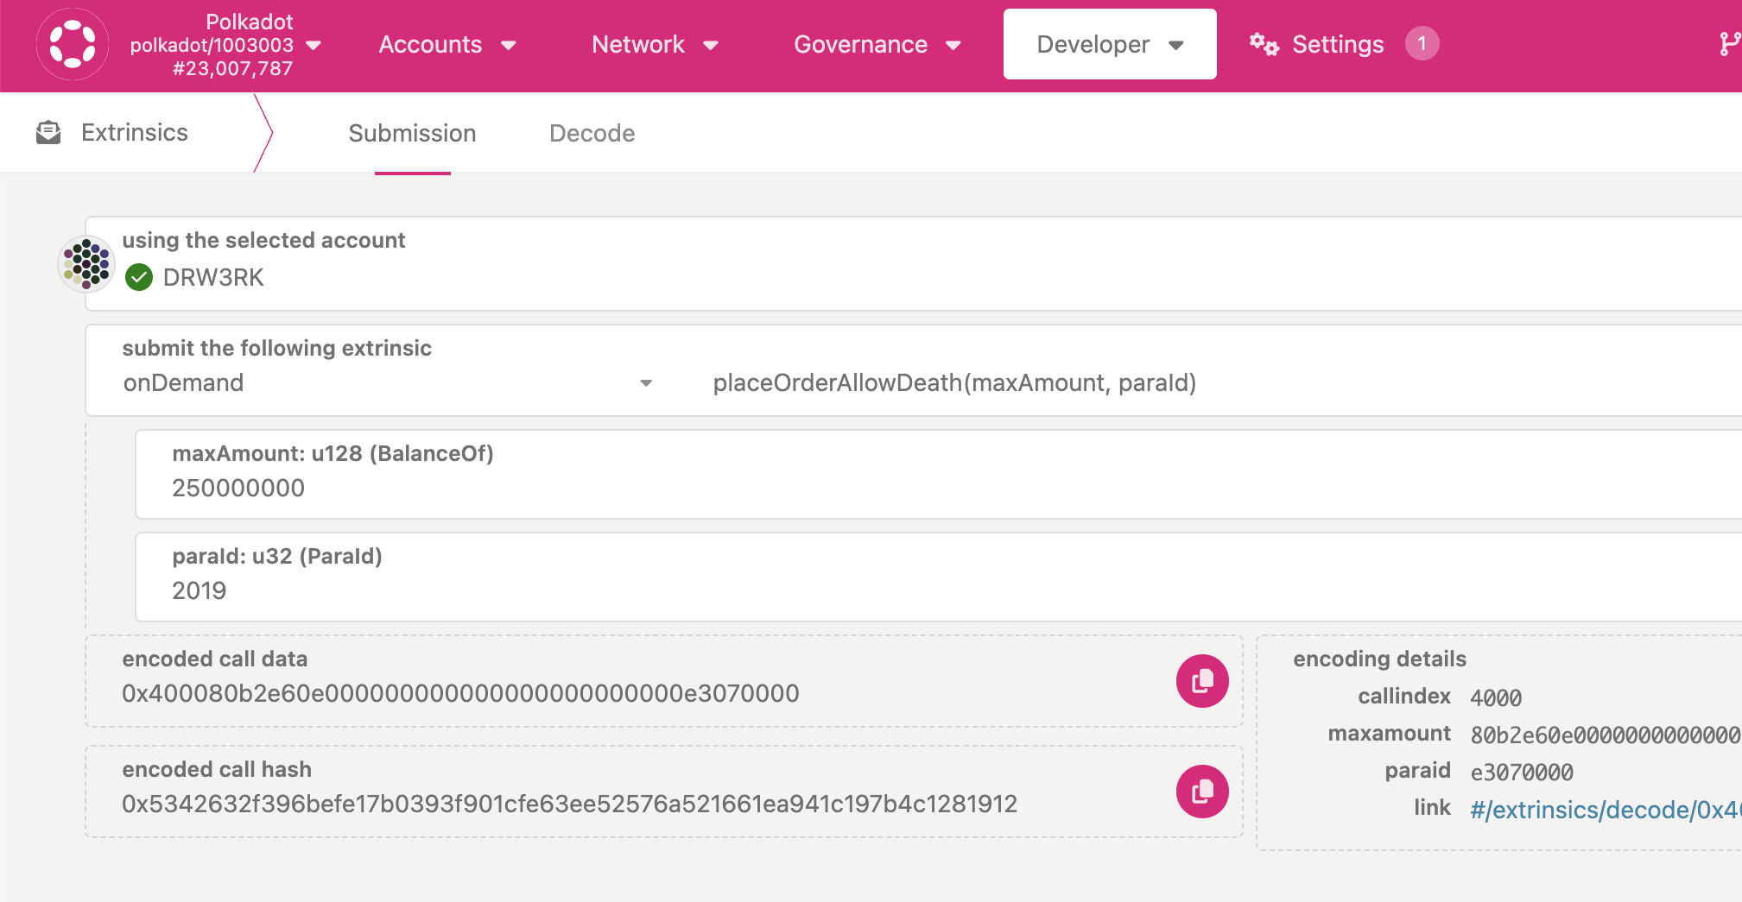This screenshot has height=902, width=1742.
Task: Click the Settings gears icon
Action: (1264, 44)
